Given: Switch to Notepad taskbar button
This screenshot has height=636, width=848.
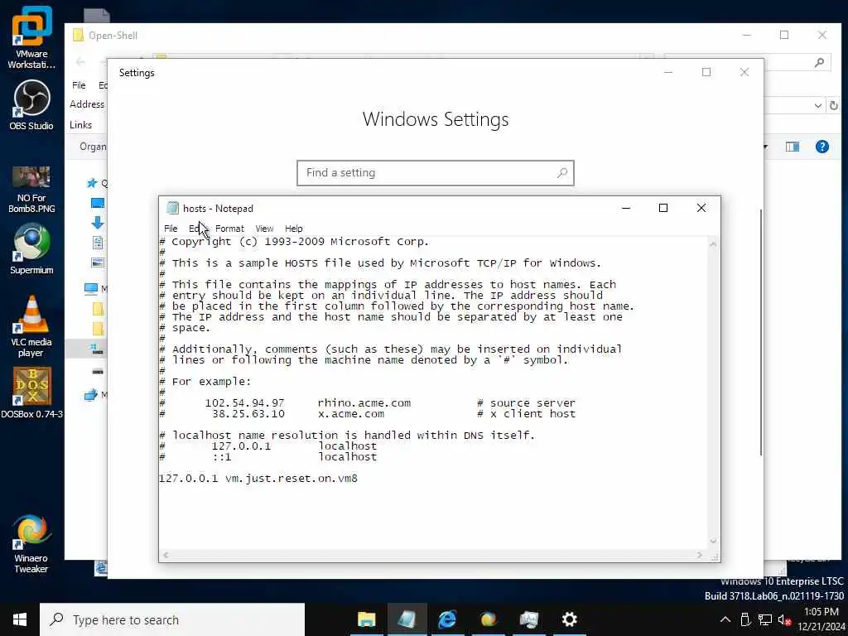Looking at the screenshot, I should (x=407, y=619).
